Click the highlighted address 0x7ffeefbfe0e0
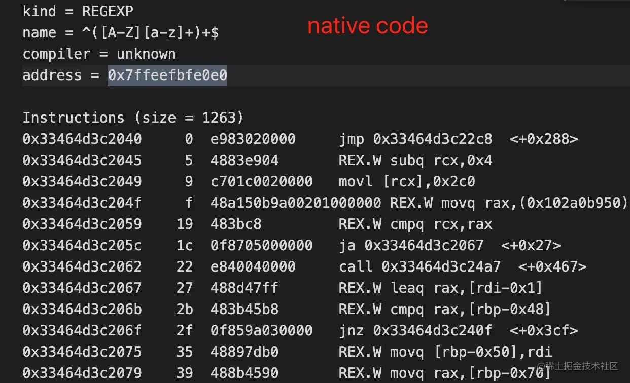The image size is (630, 383). pos(167,75)
